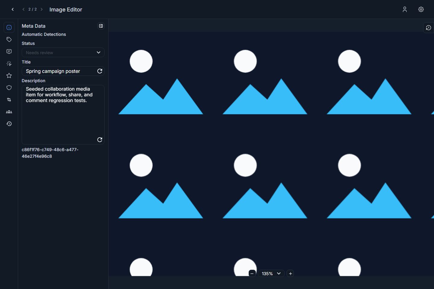Edit the Description text area
Image resolution: width=434 pixels, height=289 pixels.
[x=63, y=115]
